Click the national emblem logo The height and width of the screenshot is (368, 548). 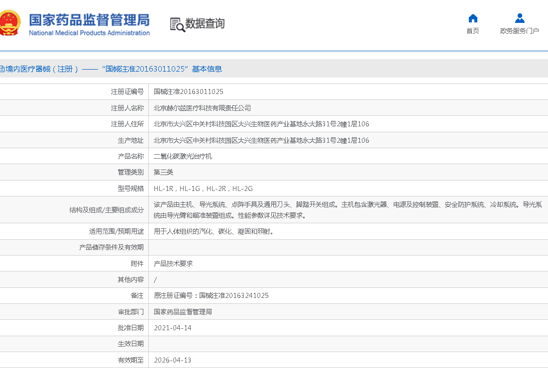(x=10, y=23)
